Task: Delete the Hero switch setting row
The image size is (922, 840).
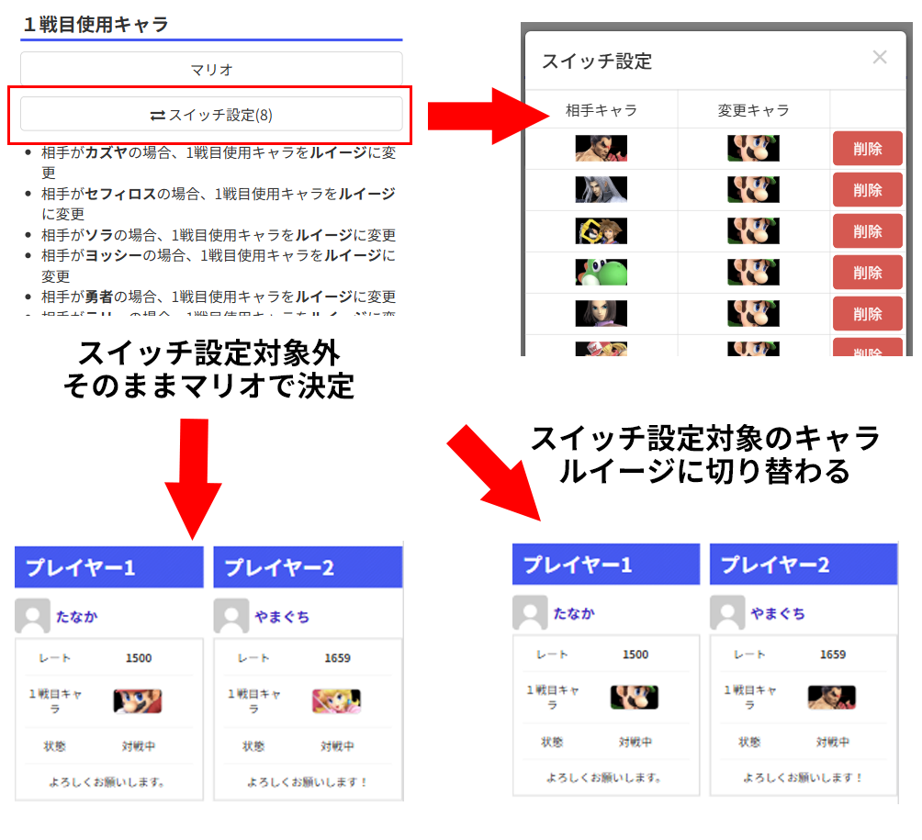Action: 867,314
